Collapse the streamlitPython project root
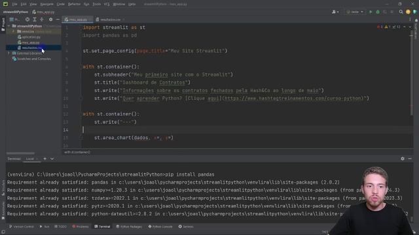Screen dimensions: 419x235 pos(9,26)
